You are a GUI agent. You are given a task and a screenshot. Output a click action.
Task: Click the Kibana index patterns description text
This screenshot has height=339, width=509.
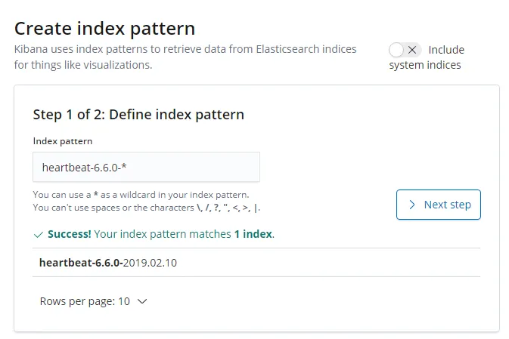tap(187, 57)
